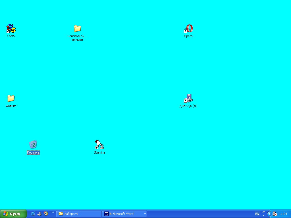Launch Windows Media Player from Quick Launch
This screenshot has height=218, width=291.
[x=46, y=214]
